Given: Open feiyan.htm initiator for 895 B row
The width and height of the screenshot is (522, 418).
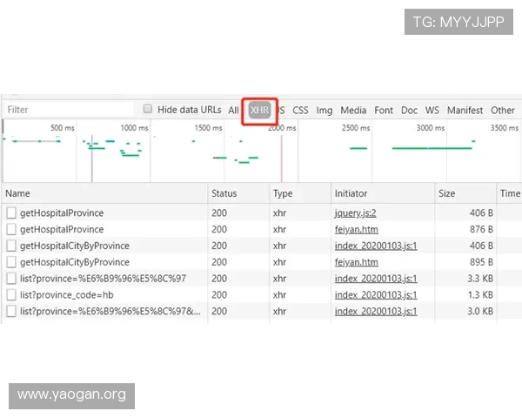Looking at the screenshot, I should 356,262.
